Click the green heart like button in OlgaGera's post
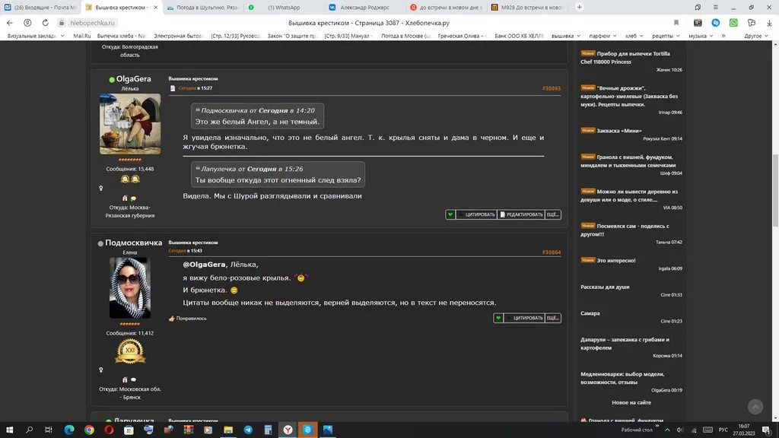 point(450,214)
